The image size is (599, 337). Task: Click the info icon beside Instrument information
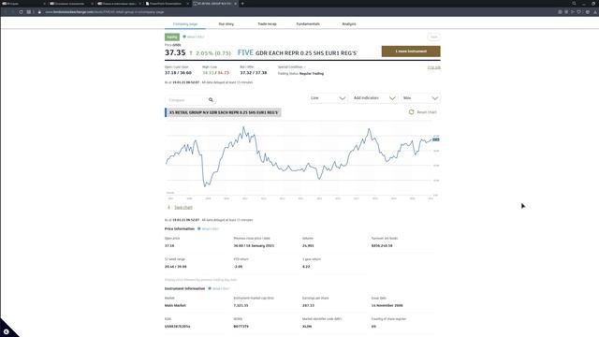point(210,288)
